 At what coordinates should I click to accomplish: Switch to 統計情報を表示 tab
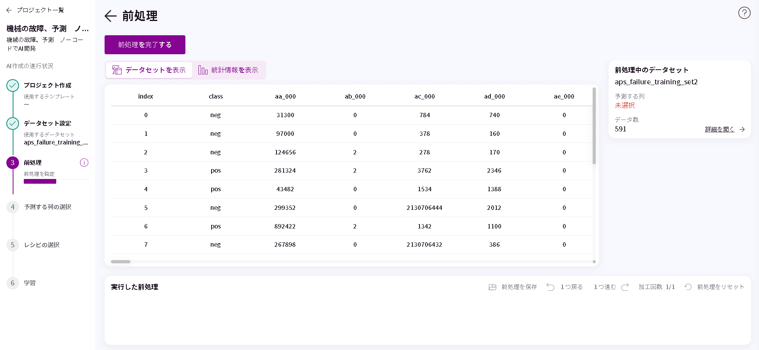[229, 70]
